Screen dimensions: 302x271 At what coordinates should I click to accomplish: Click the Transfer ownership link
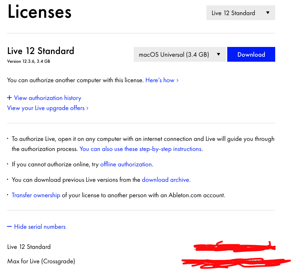click(36, 195)
